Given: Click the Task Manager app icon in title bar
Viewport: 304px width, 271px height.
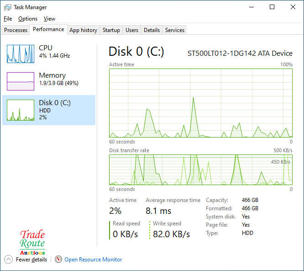Looking at the screenshot, I should coord(8,7).
